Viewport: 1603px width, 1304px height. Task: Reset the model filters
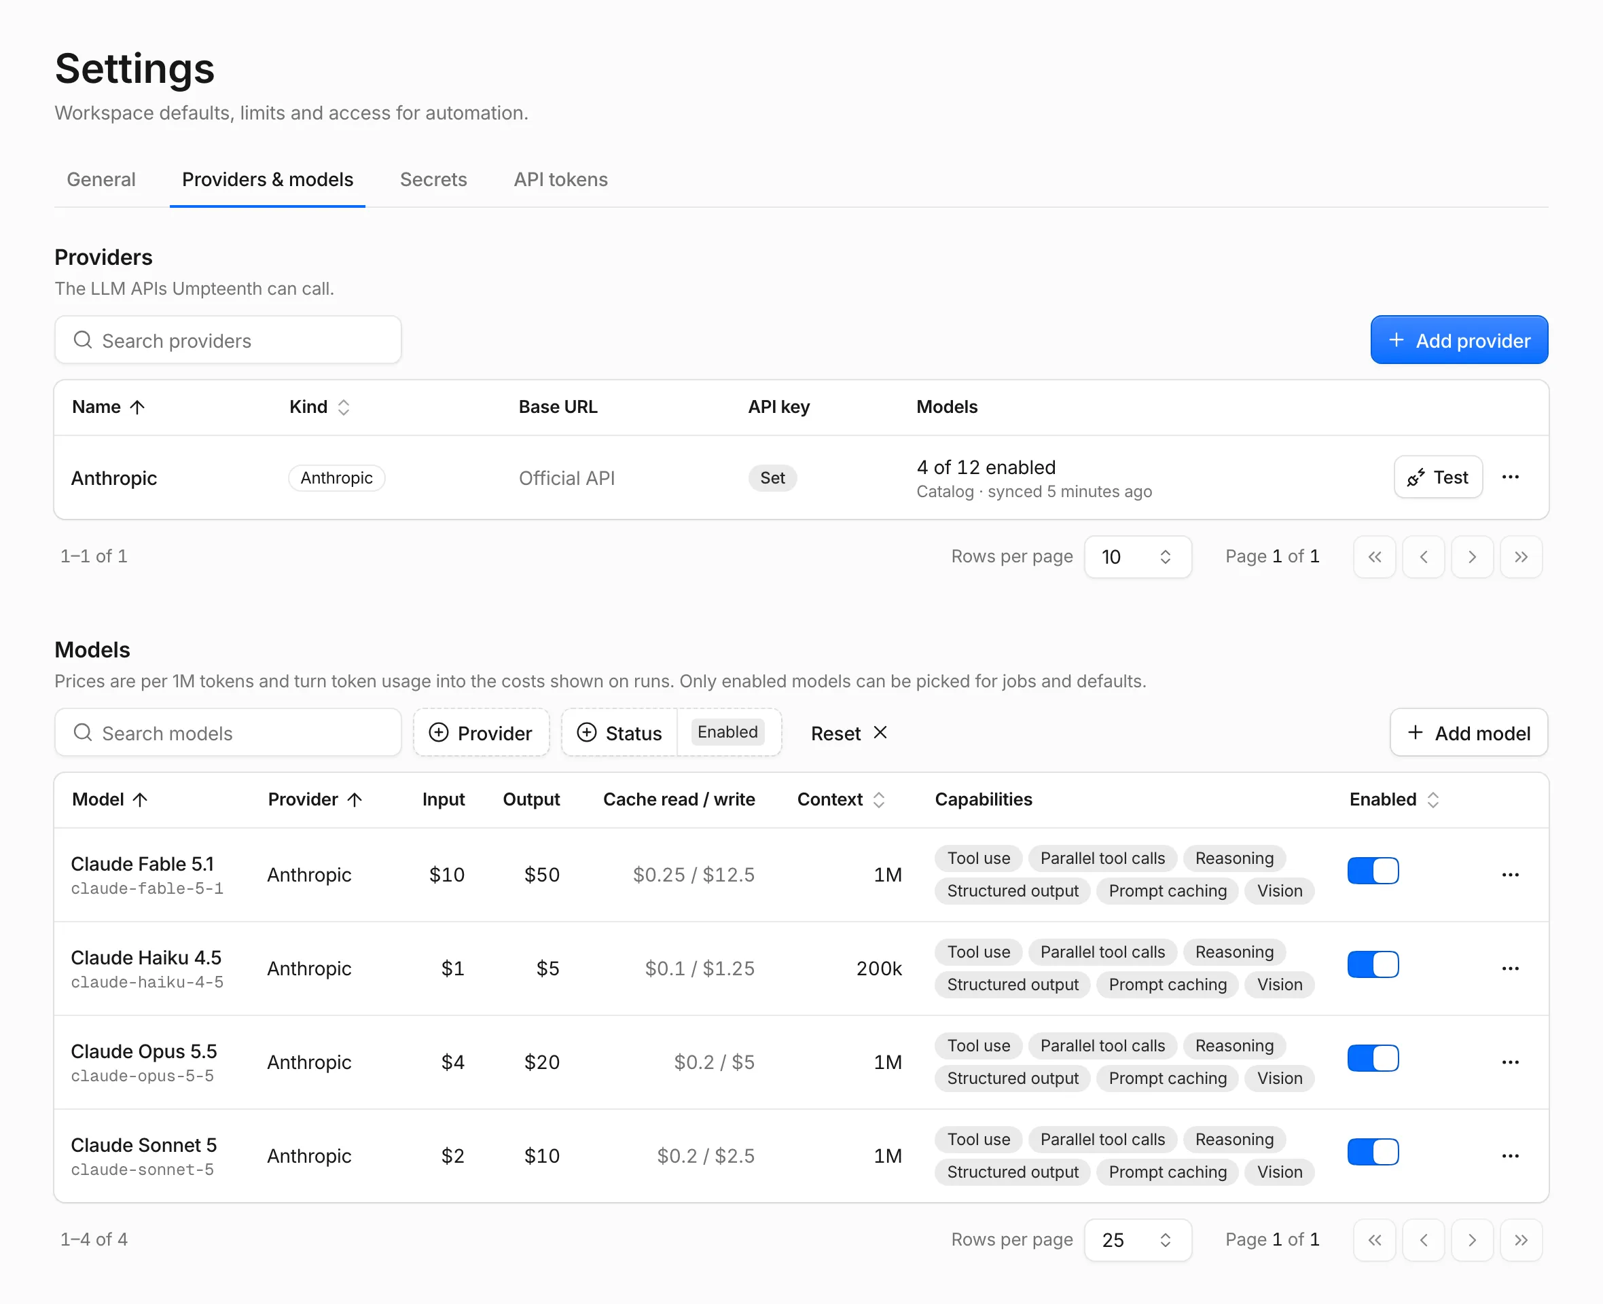pyautogui.click(x=850, y=732)
